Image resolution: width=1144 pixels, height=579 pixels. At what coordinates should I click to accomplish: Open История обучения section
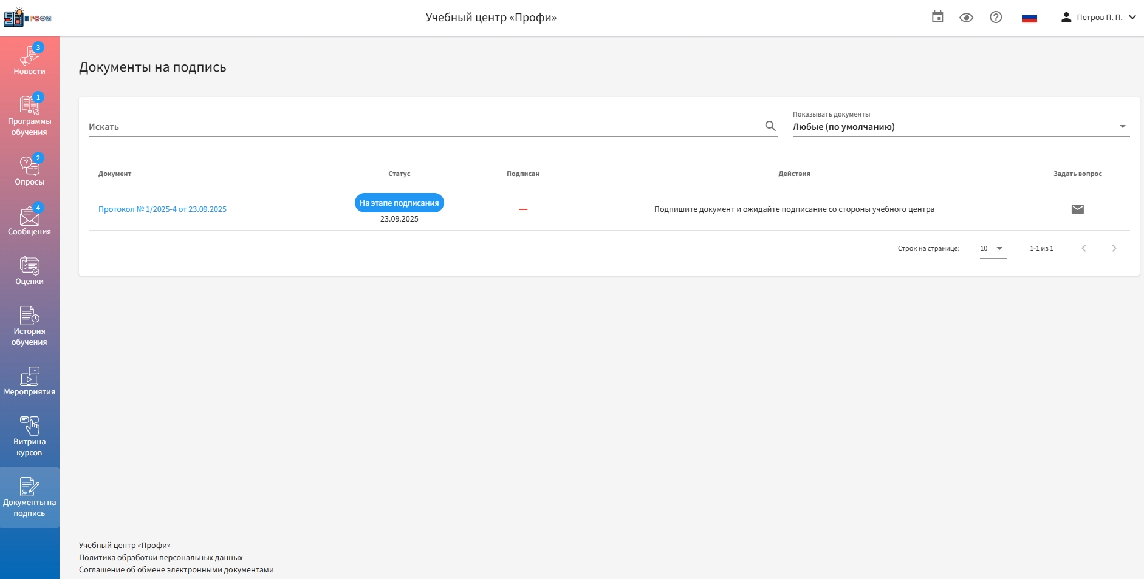[x=29, y=325]
